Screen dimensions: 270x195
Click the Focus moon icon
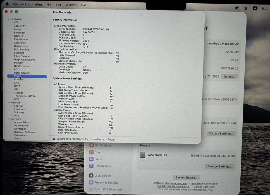[91, 159]
